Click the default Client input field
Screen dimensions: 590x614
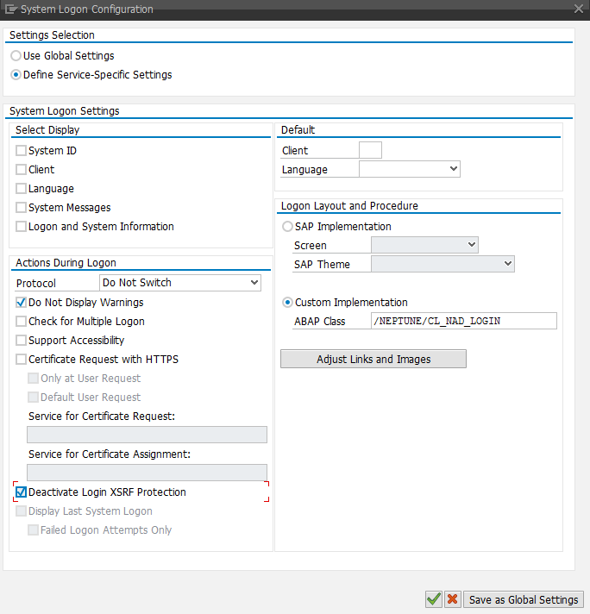point(370,151)
